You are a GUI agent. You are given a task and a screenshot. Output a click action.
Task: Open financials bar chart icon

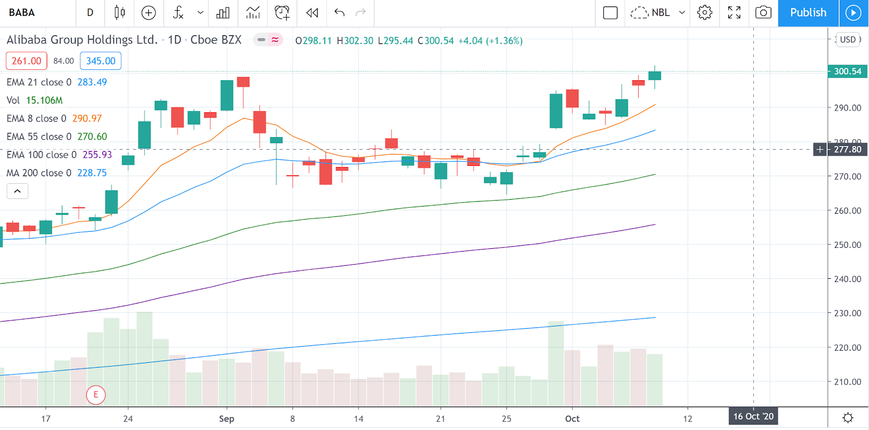click(x=223, y=12)
